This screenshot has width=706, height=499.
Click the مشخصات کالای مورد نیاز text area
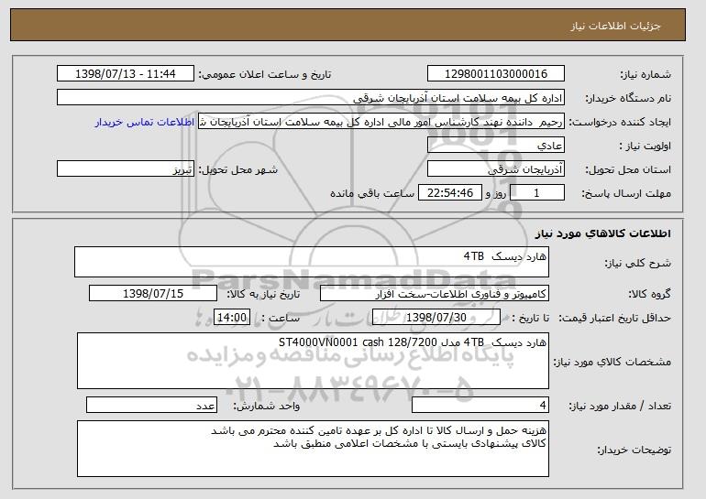click(x=313, y=361)
